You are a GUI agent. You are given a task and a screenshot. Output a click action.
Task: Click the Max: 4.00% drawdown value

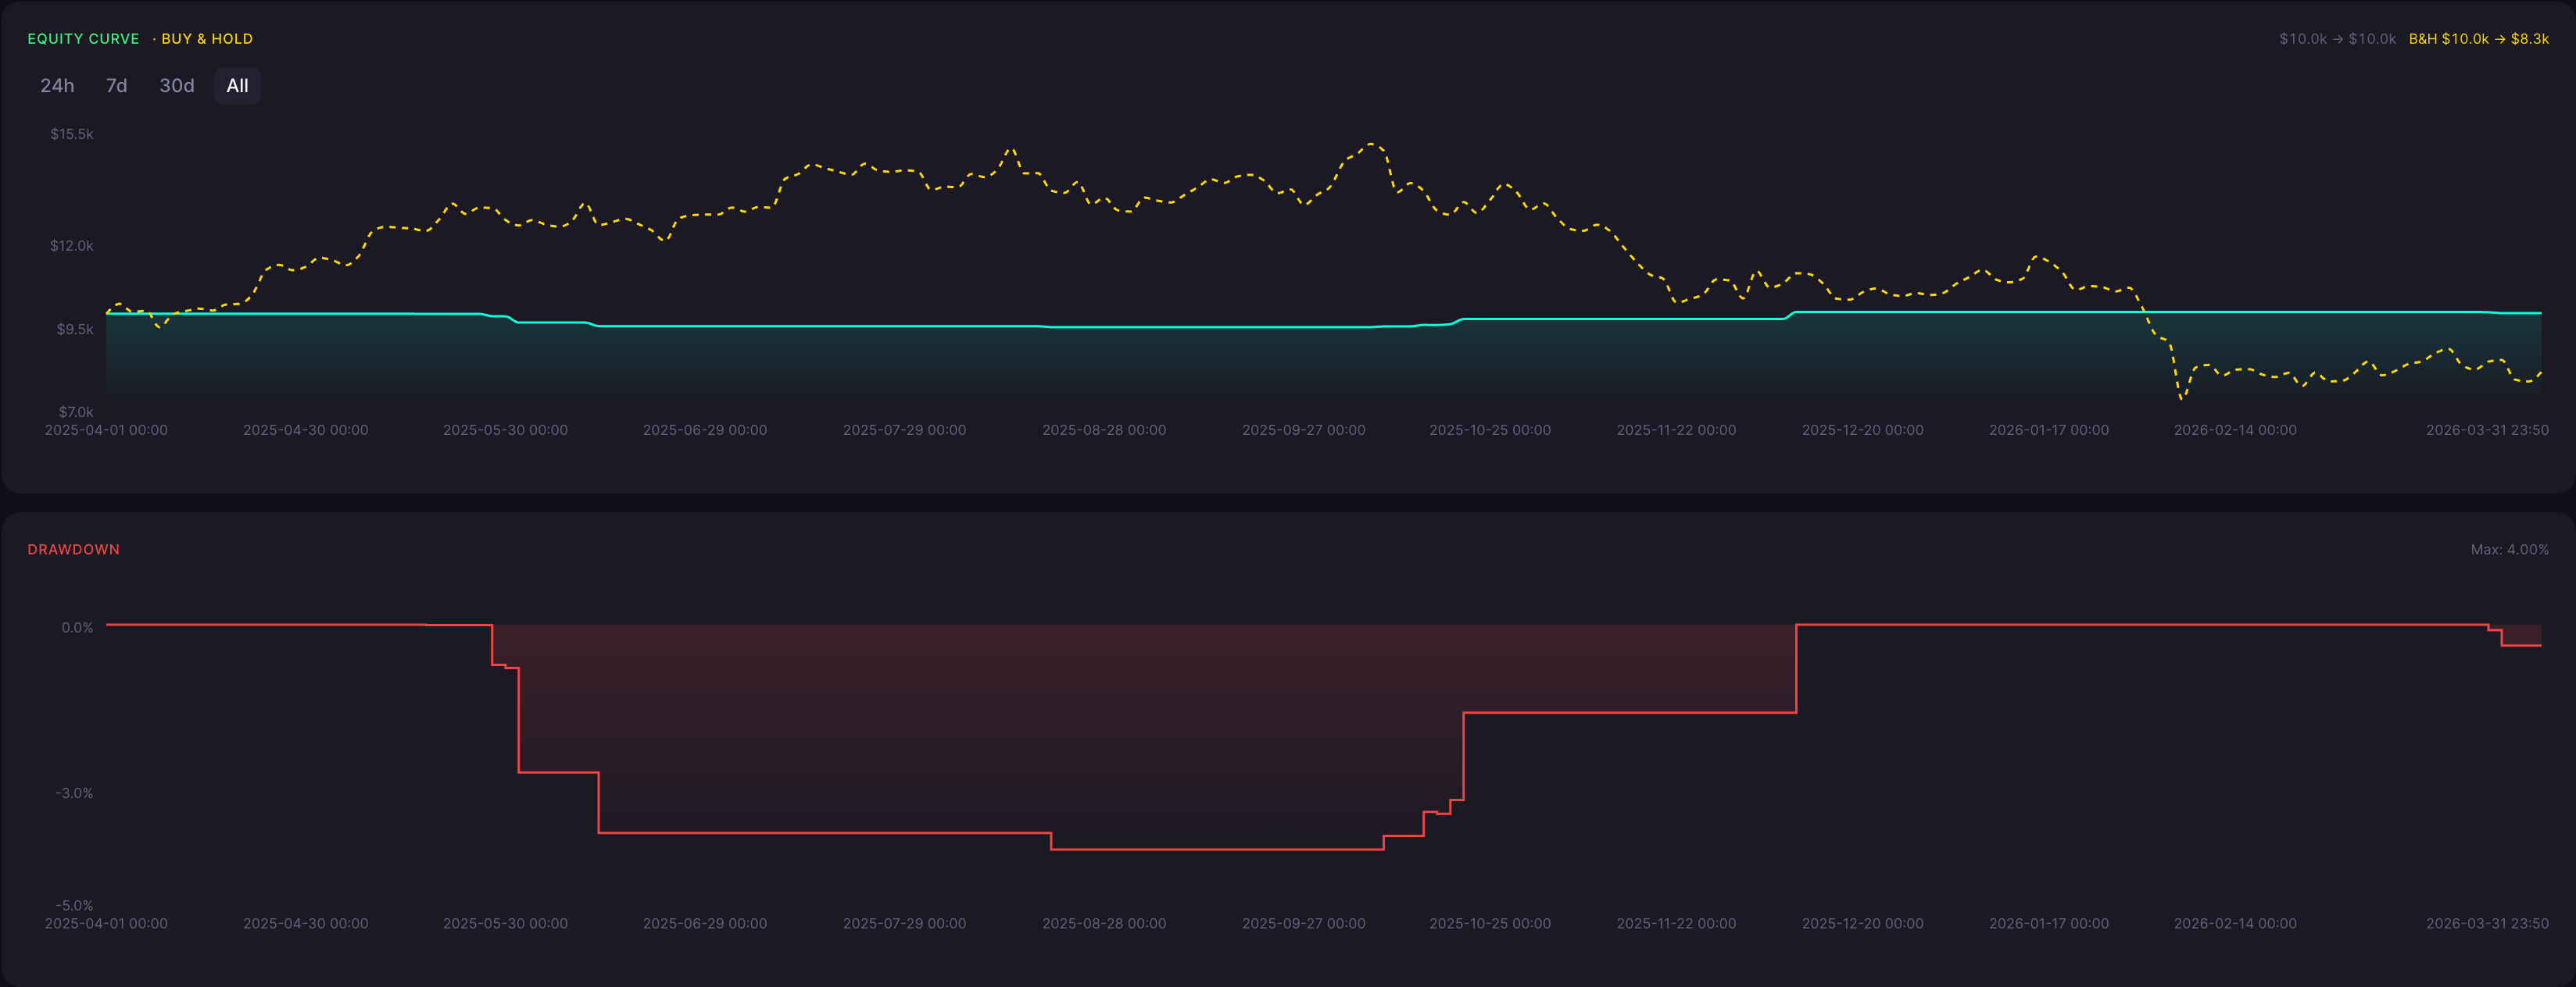(2509, 550)
